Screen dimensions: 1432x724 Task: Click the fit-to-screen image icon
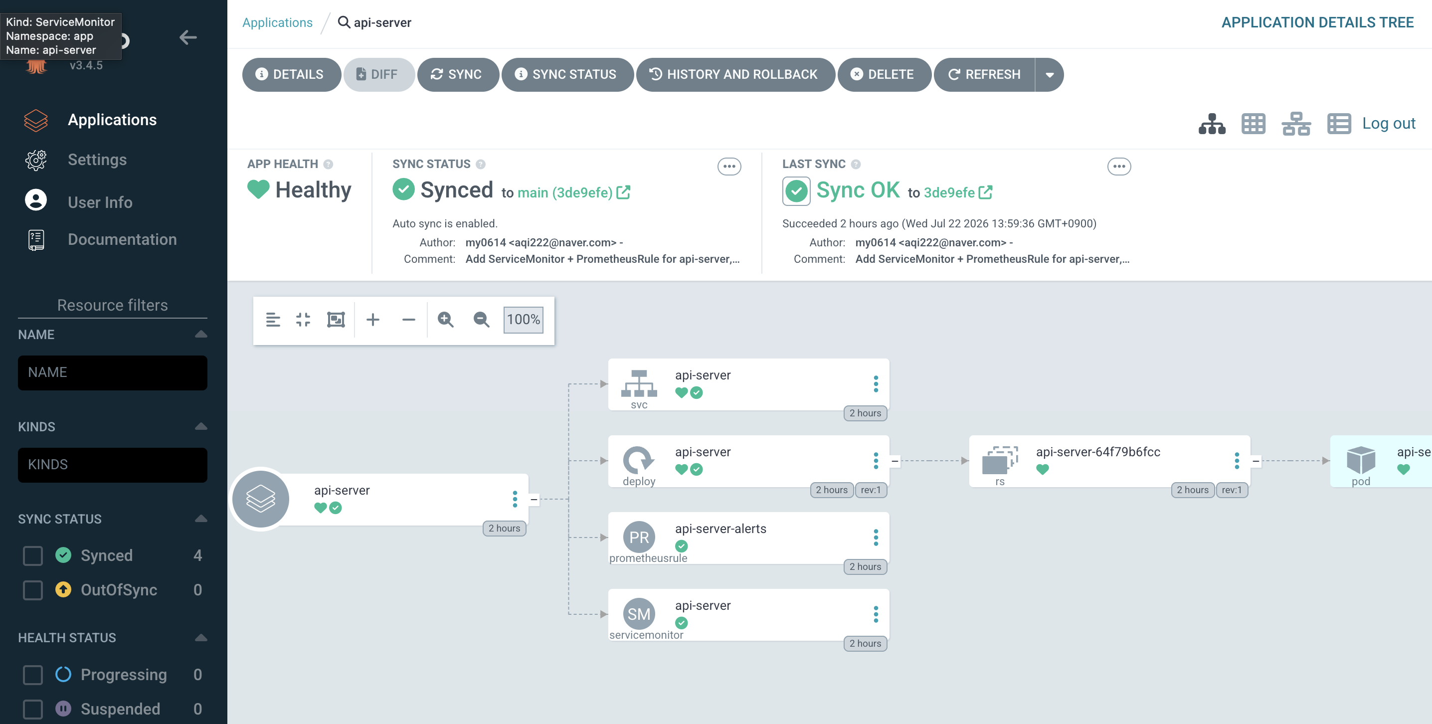point(336,320)
